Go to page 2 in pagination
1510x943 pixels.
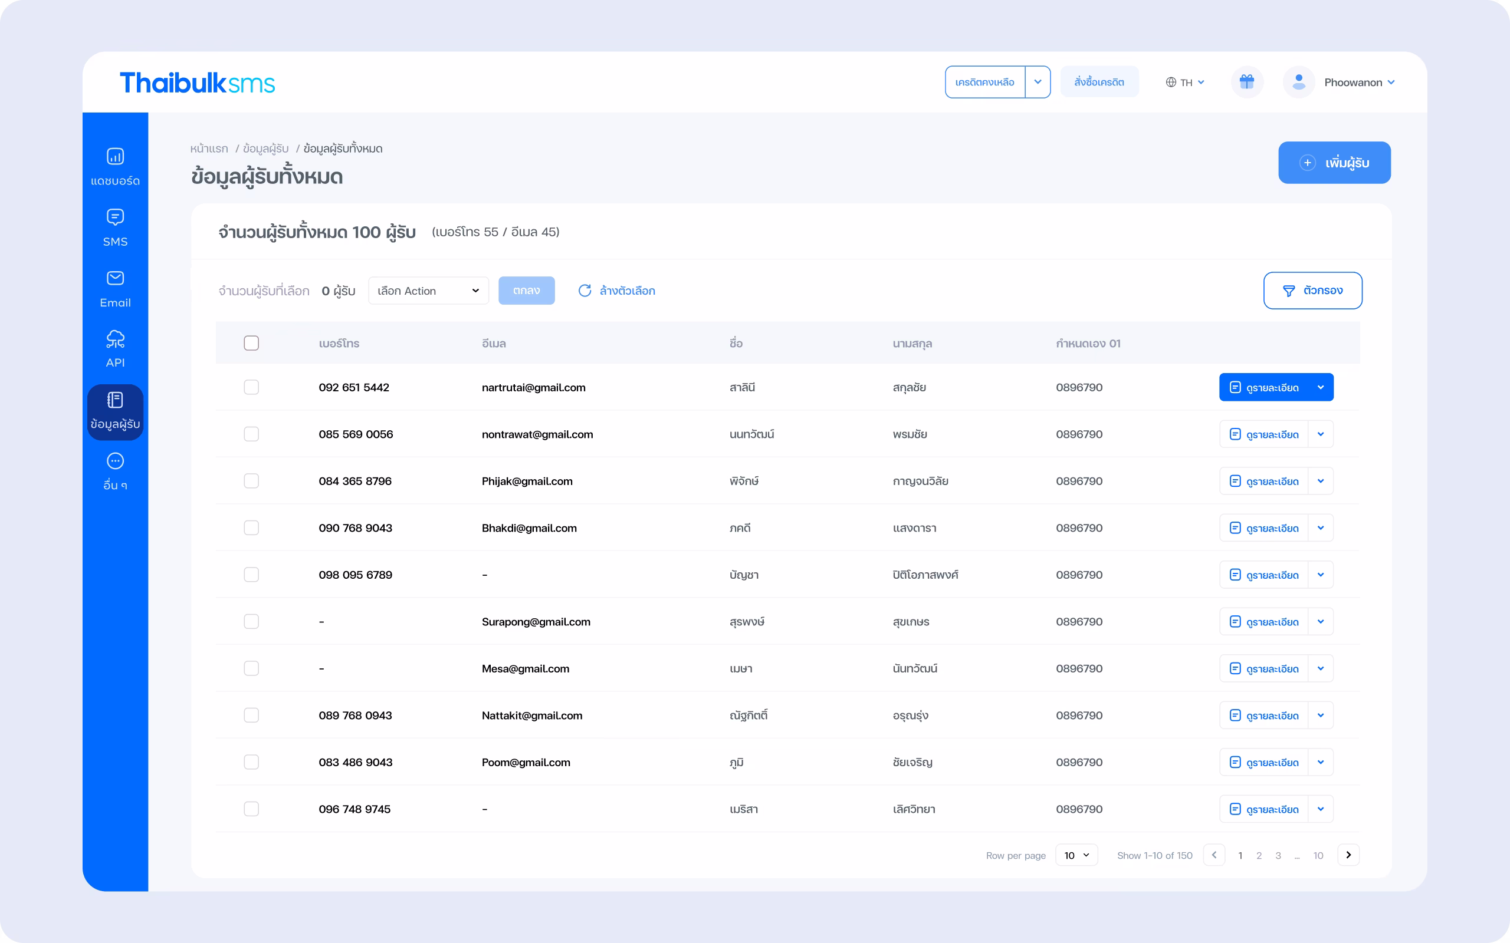(1259, 855)
